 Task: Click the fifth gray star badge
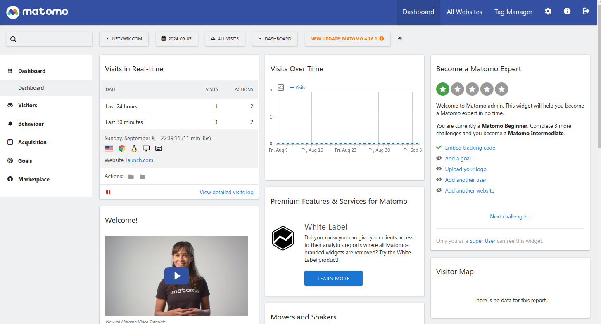coord(501,89)
